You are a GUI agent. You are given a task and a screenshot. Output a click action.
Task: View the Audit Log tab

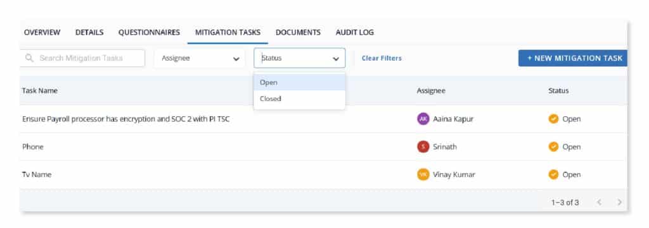(x=355, y=32)
